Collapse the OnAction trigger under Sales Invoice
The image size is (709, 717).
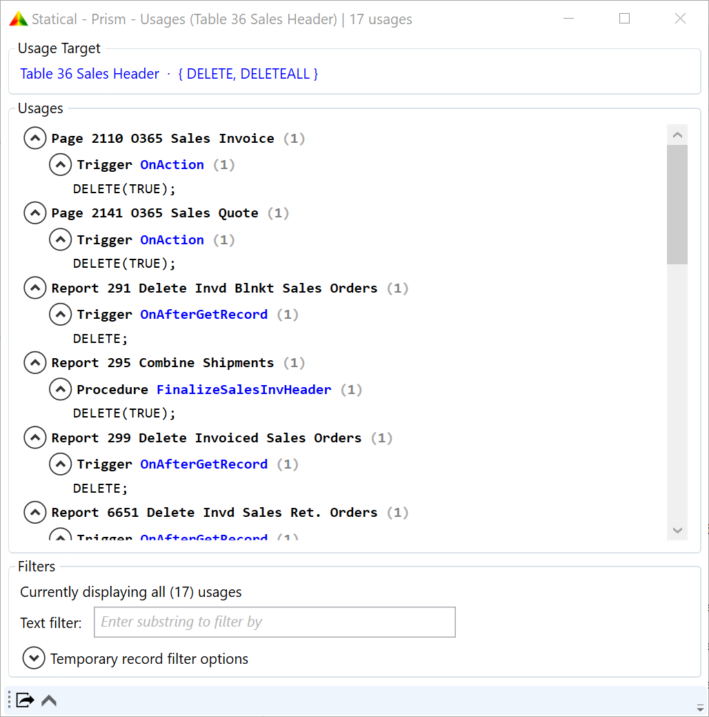click(60, 165)
